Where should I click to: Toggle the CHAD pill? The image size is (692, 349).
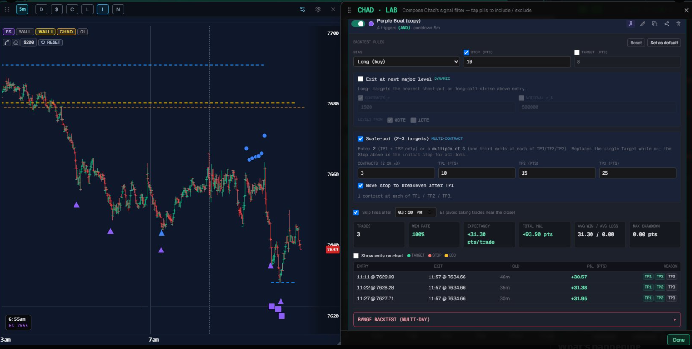(66, 32)
